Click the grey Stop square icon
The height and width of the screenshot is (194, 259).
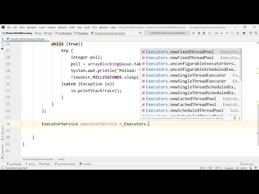click(210, 33)
